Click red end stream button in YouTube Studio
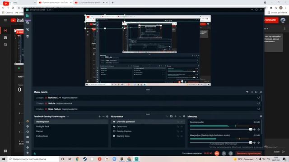The height and width of the screenshot is (162, 289). [x=271, y=20]
